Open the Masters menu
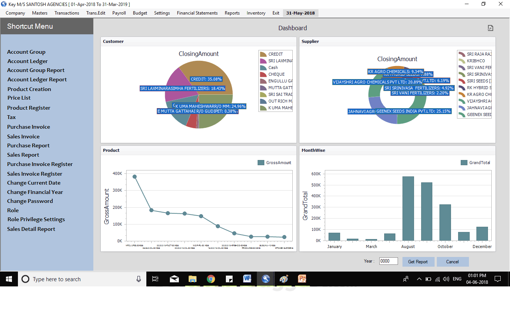Viewport: 510px width, 317px height. [x=40, y=13]
